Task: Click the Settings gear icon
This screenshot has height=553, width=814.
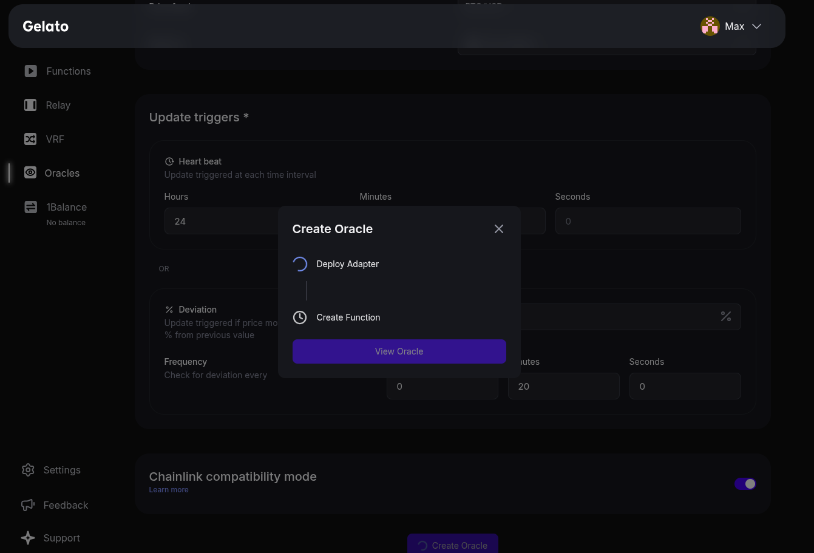Action: 28,470
